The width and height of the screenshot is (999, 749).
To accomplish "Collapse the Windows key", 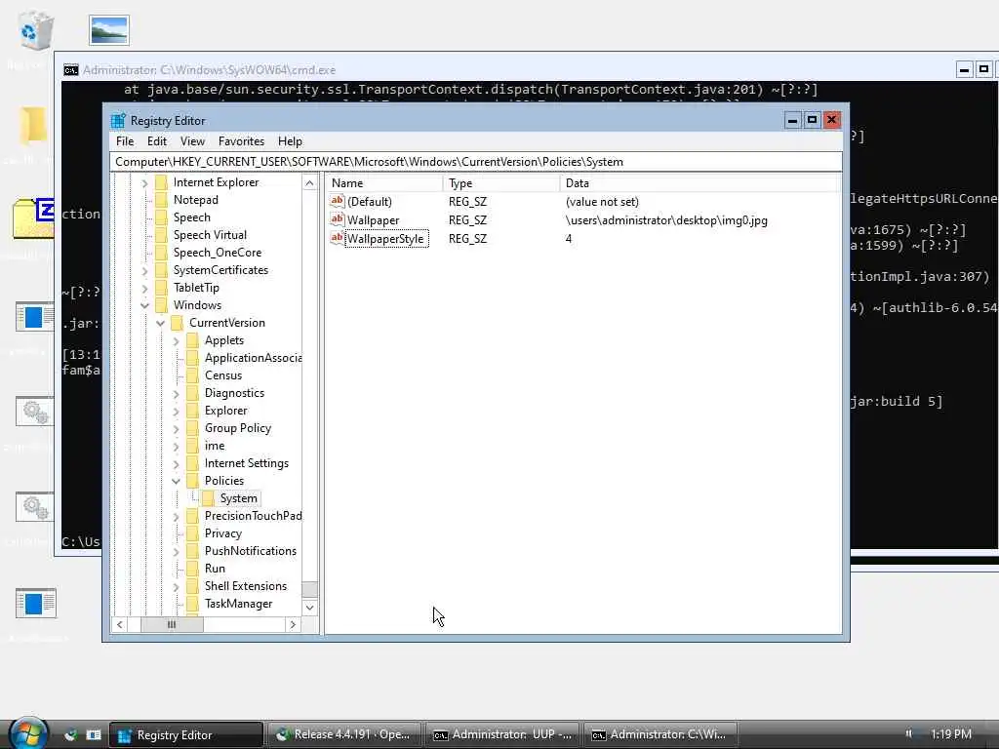I will point(145,305).
